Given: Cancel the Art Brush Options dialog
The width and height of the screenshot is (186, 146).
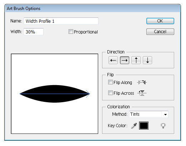Looking at the screenshot, I should tap(160, 32).
